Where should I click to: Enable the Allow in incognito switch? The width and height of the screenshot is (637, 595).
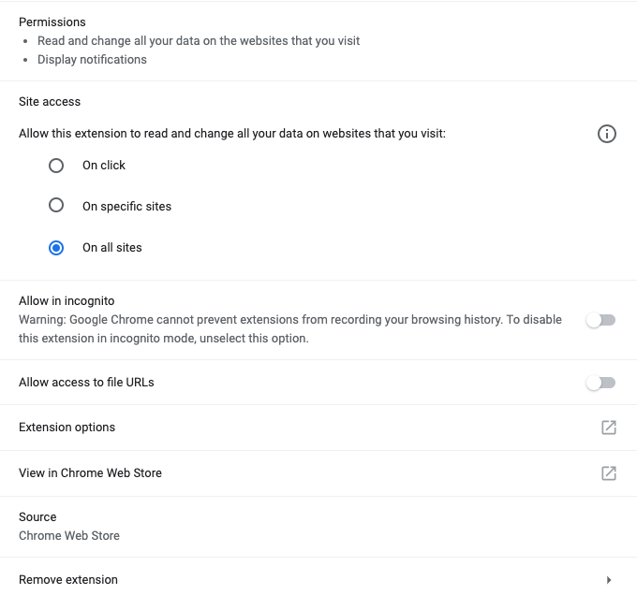point(600,320)
